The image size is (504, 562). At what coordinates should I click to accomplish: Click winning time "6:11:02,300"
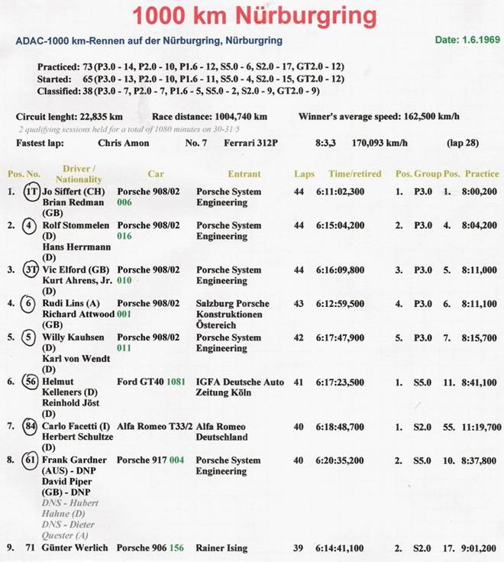(x=340, y=192)
